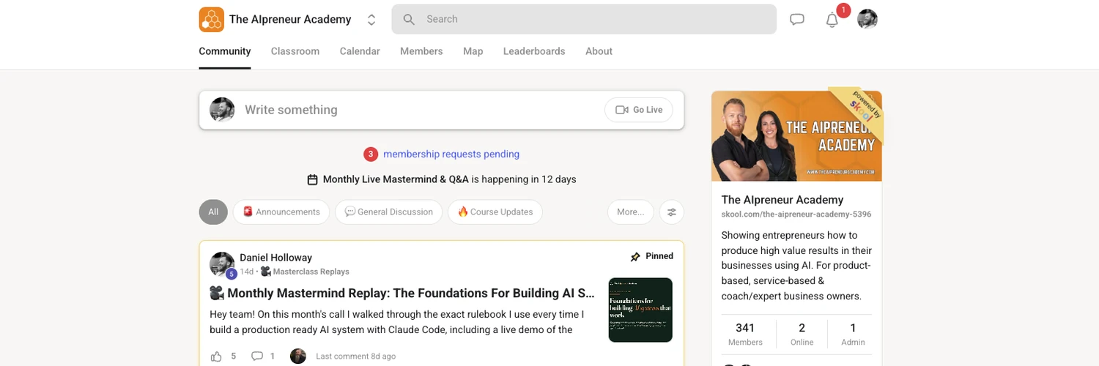This screenshot has width=1099, height=366.
Task: Click the post preview text starting Hey team!
Action: click(396, 322)
